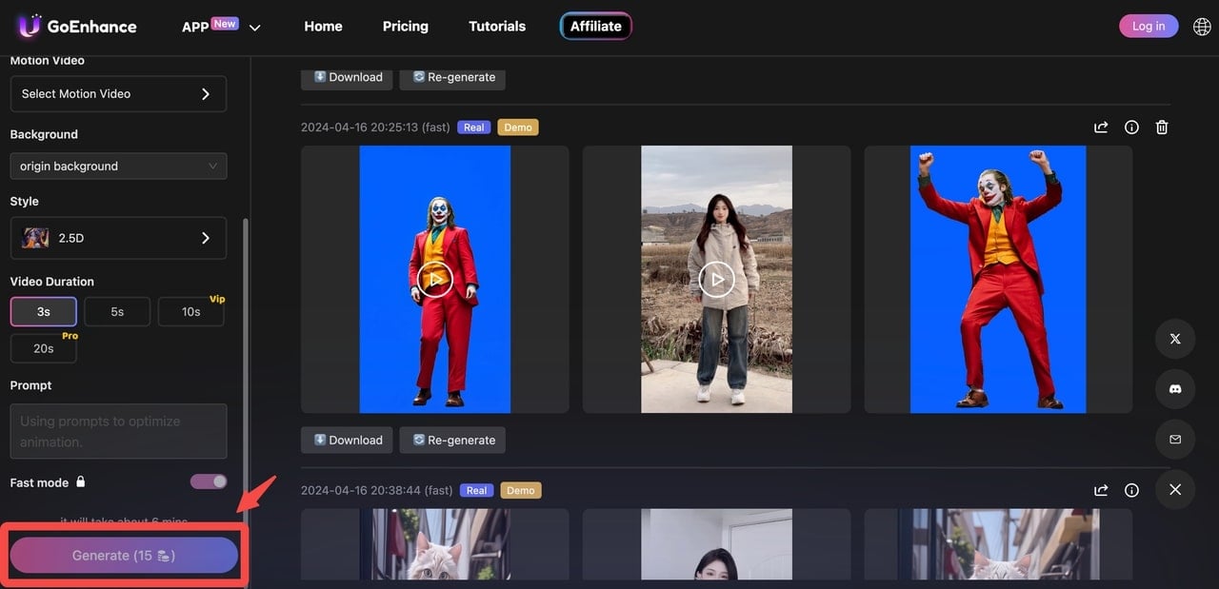The width and height of the screenshot is (1219, 589).
Task: Play the Joker standing video
Action: 434,280
